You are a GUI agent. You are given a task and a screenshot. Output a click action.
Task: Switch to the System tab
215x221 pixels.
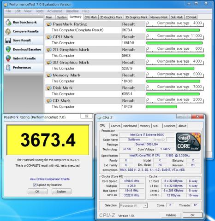click(x=62, y=17)
